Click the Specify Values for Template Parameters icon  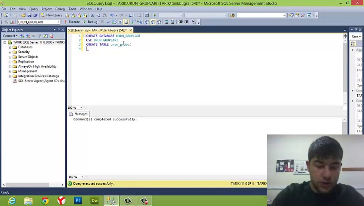tap(194, 22)
